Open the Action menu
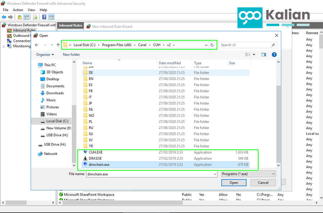323x213 pixels. (18, 10)
